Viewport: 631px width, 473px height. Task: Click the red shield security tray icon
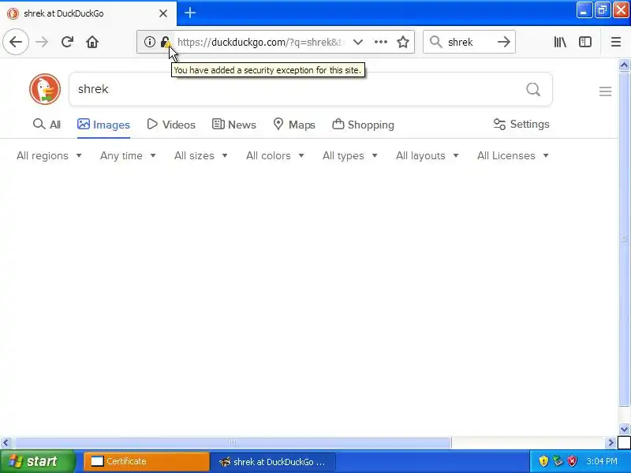point(572,461)
